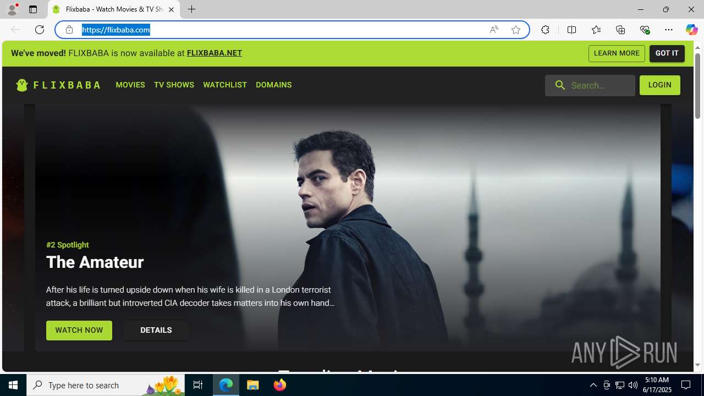Open the tab actions menu icon
Image resolution: width=704 pixels, height=396 pixels.
point(33,9)
